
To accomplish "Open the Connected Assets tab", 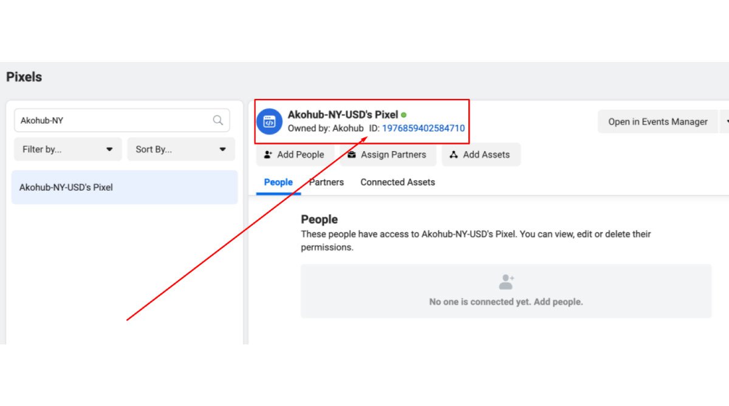I will [x=397, y=182].
